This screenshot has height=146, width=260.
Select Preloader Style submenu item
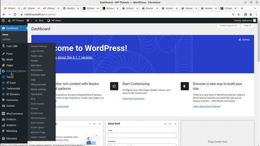click(38, 75)
